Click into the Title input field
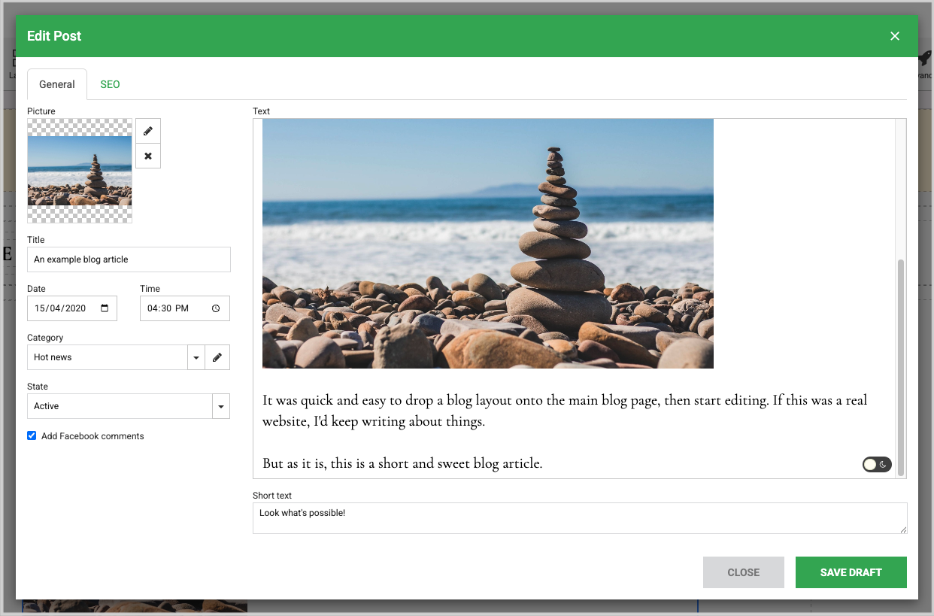Viewport: 934px width, 616px height. pos(129,259)
